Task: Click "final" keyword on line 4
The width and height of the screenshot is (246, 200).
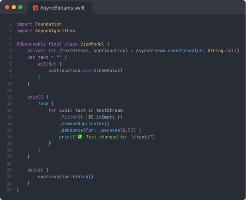Action: click(55, 44)
